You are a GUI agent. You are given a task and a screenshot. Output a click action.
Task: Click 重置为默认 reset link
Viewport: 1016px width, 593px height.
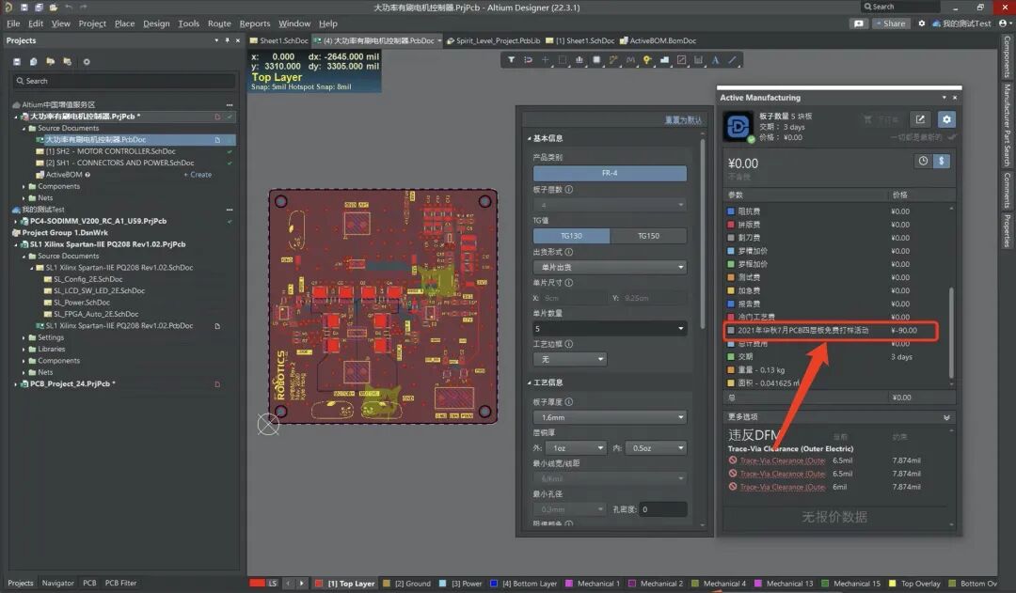(x=683, y=120)
